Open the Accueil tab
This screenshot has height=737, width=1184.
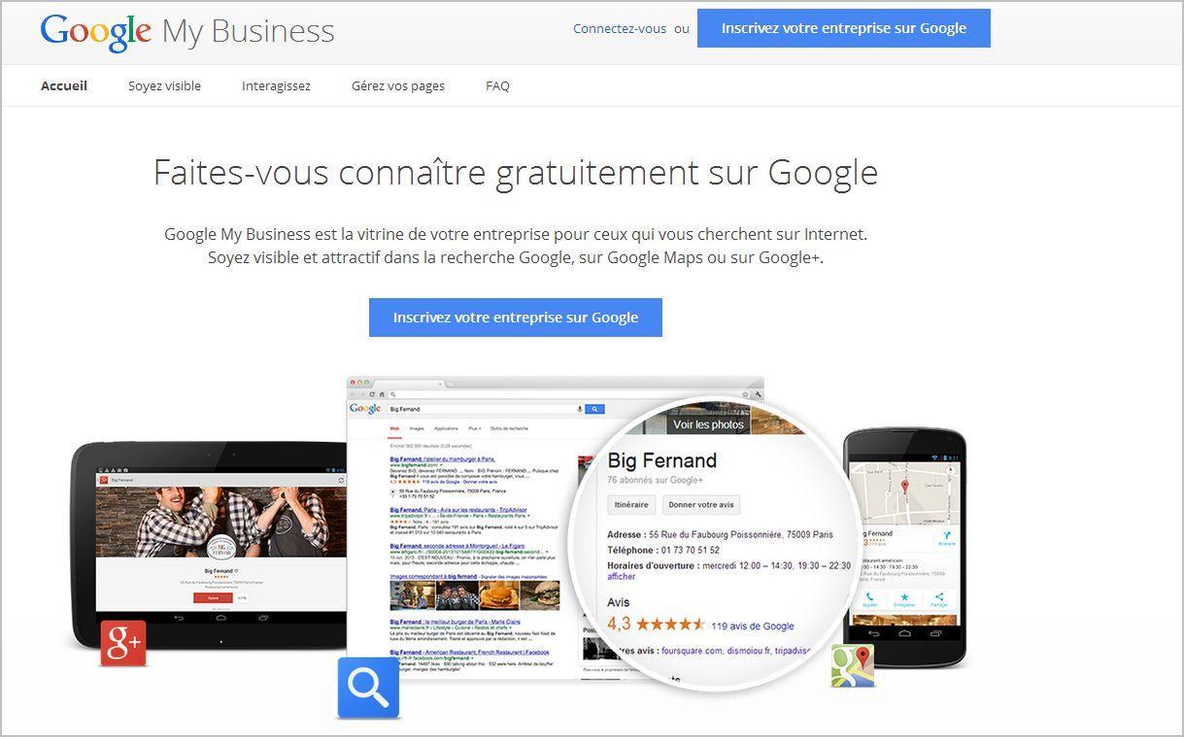pos(64,85)
